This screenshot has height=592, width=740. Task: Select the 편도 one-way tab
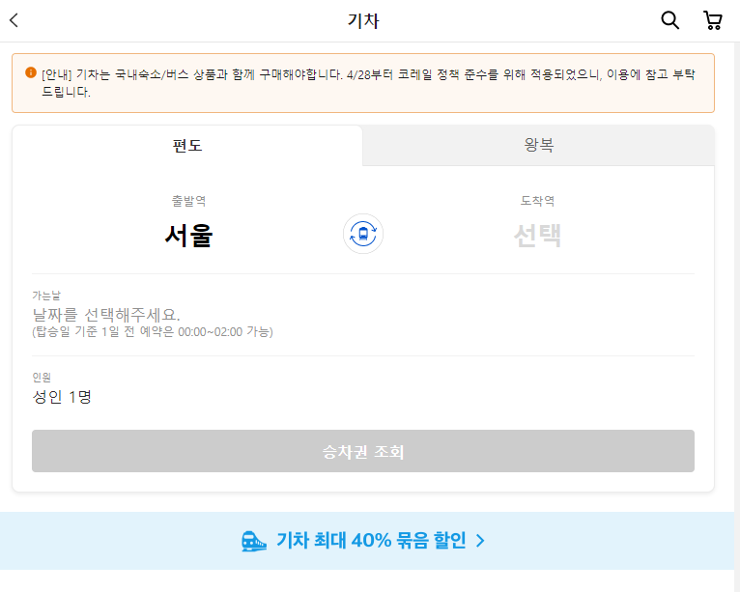point(187,145)
